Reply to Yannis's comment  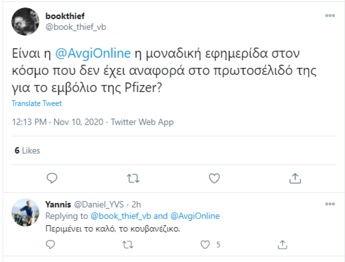[x=51, y=244]
